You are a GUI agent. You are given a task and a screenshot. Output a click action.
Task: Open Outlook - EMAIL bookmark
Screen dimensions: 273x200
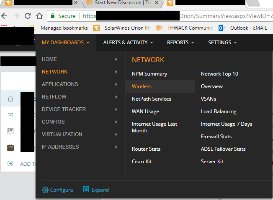tap(243, 28)
